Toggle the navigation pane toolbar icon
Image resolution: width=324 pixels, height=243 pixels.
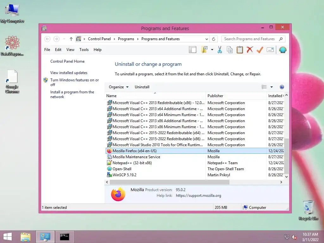(193, 50)
